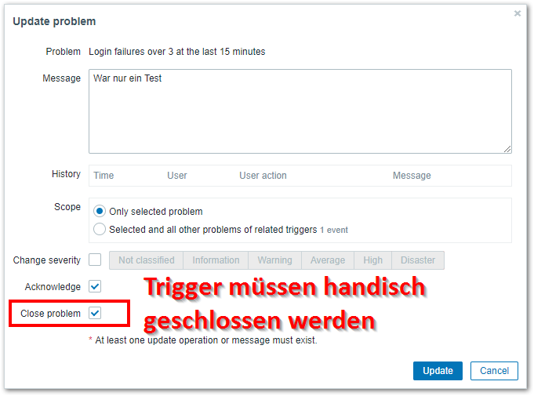Grab the message box resize handle
The image size is (534, 396).
[x=507, y=148]
